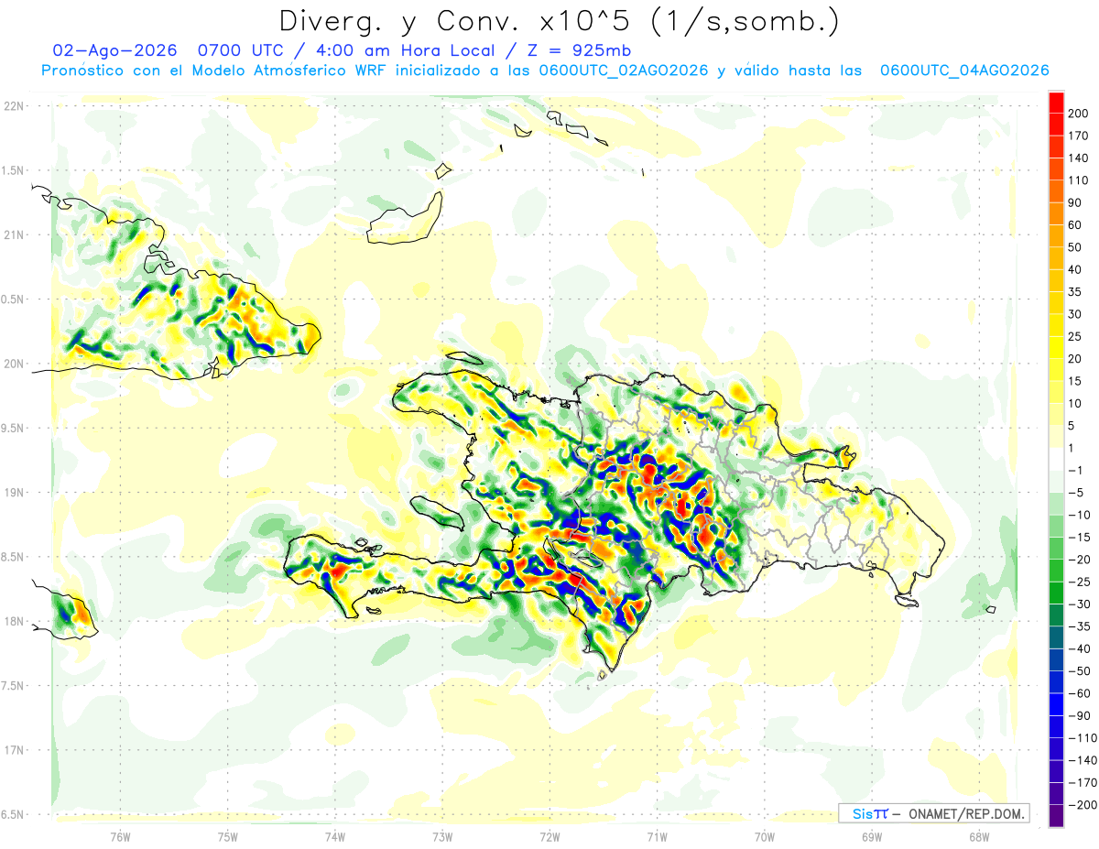
Task: Click the '-10' color bar value
Action: point(1079,515)
